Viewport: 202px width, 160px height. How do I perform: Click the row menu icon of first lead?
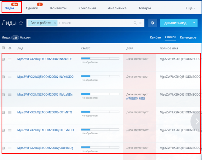(x=10, y=59)
